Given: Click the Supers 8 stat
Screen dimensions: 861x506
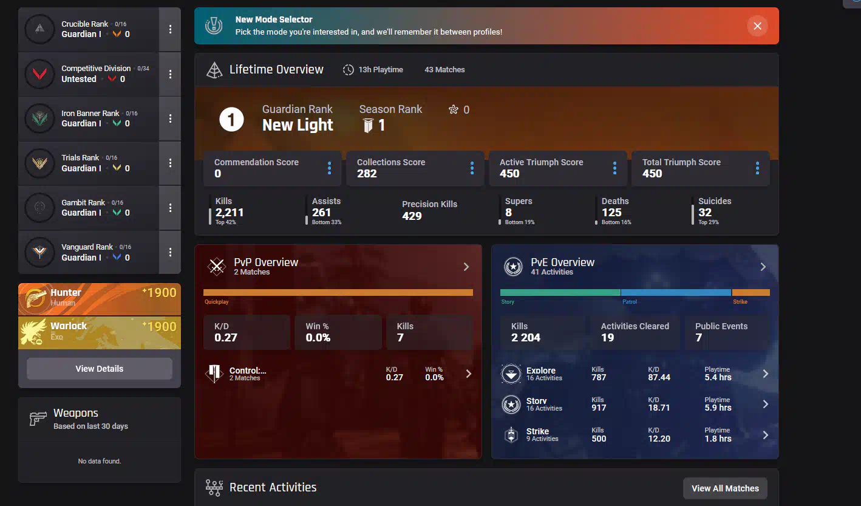Looking at the screenshot, I should tap(517, 210).
